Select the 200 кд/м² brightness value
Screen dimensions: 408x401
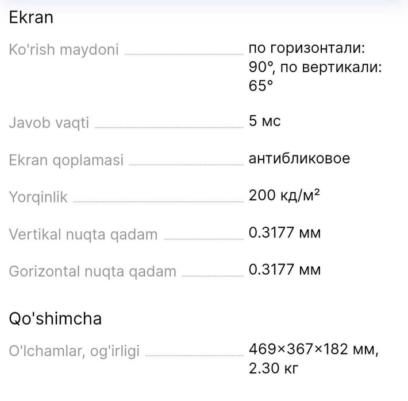click(284, 196)
